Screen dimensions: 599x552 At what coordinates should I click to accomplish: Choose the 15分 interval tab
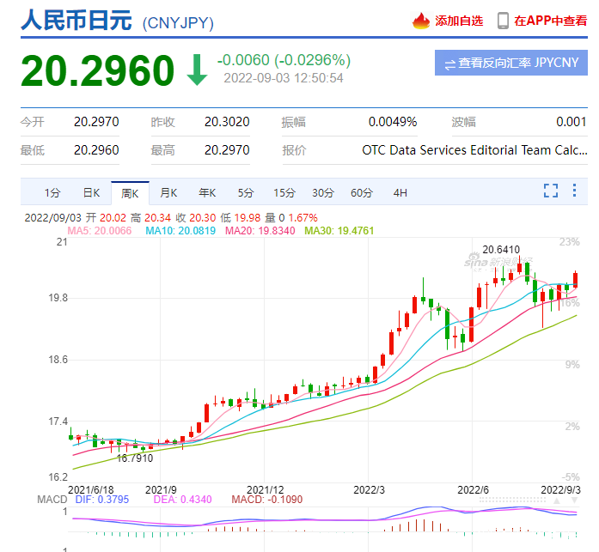(x=284, y=193)
